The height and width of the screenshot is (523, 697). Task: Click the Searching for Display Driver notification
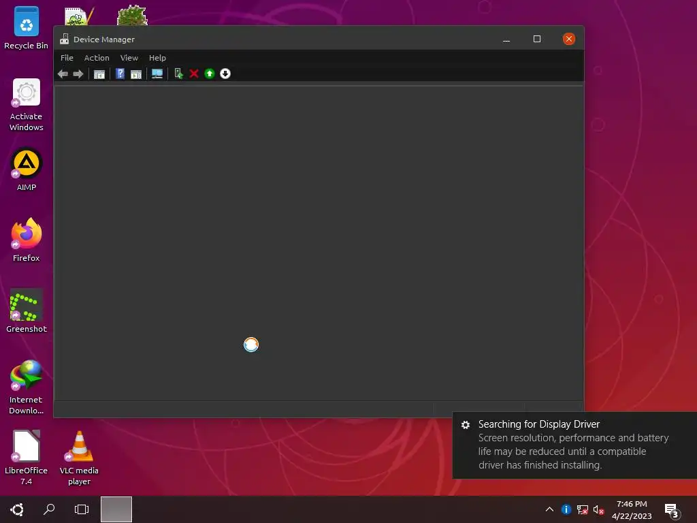pos(574,445)
